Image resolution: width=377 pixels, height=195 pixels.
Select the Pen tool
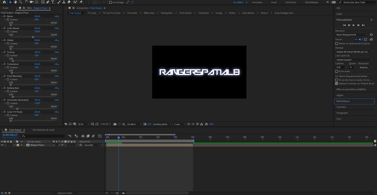(48, 2)
